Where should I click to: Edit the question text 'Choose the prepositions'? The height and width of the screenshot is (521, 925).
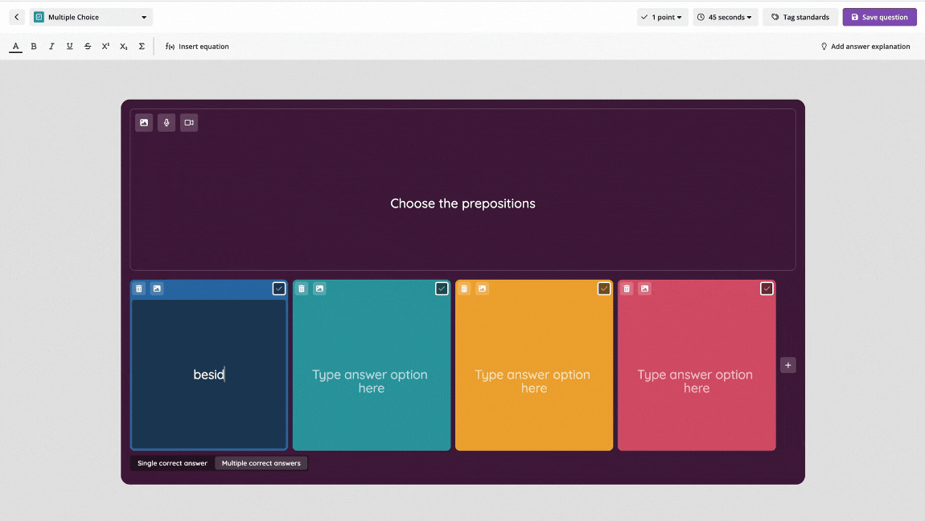coord(462,203)
